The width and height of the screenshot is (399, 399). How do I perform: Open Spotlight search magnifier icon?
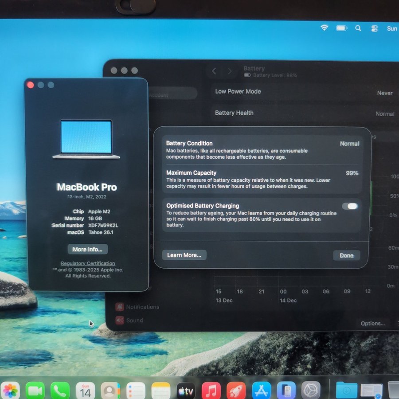point(358,28)
